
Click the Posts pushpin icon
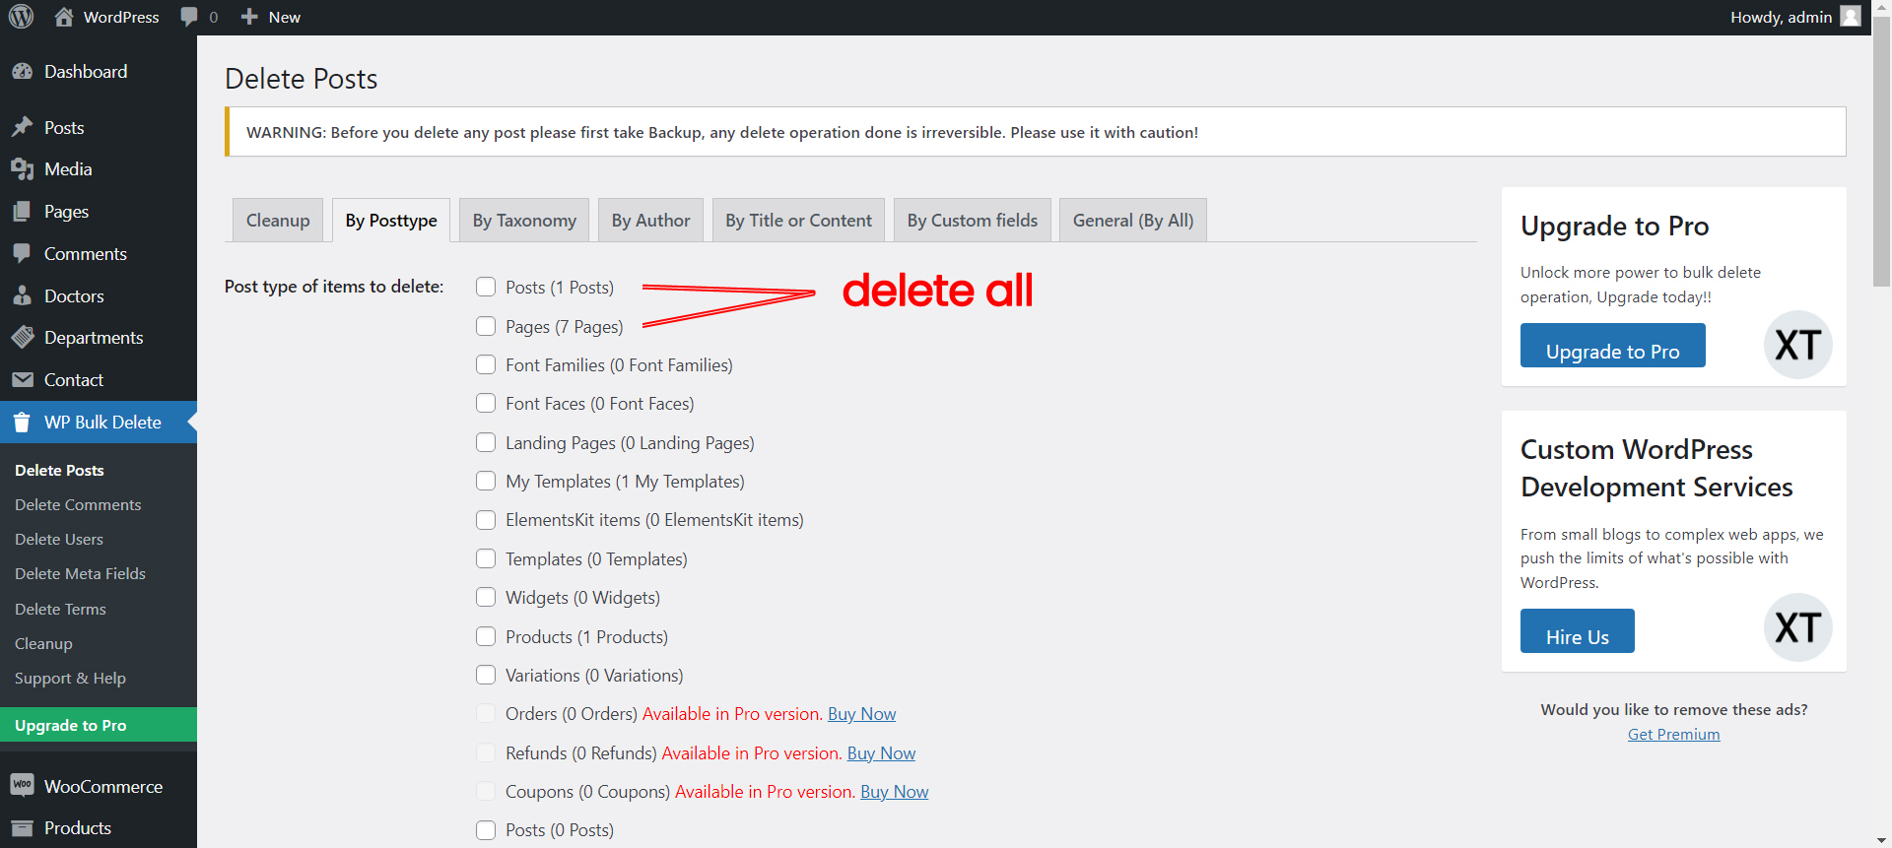point(22,128)
